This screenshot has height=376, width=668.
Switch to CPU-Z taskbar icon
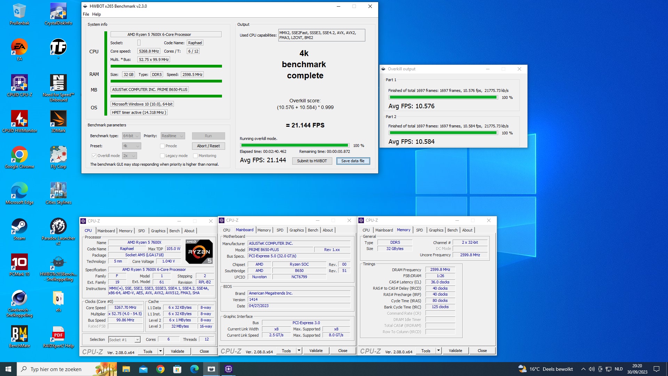pyautogui.click(x=229, y=369)
